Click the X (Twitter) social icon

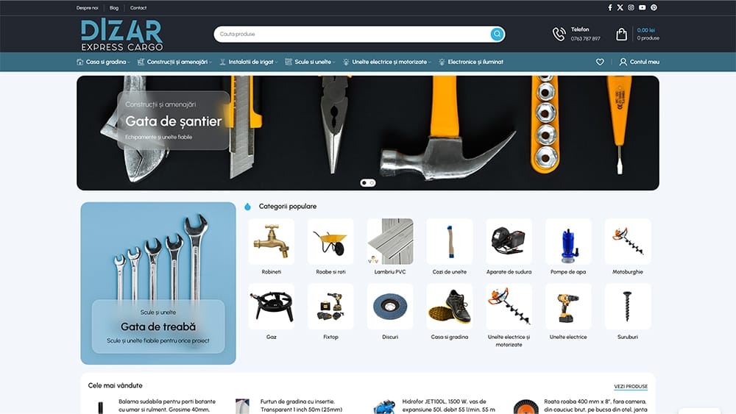[x=620, y=7]
